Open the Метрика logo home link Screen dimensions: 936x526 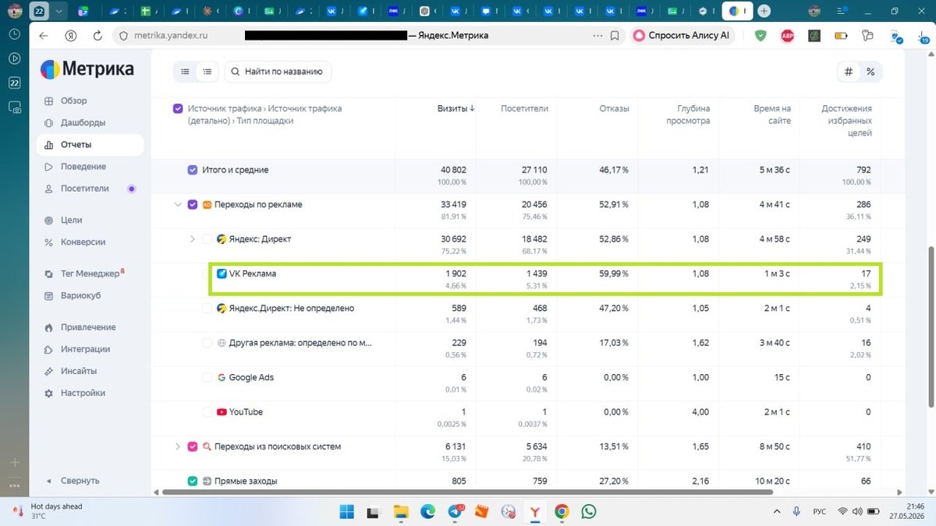(x=87, y=69)
